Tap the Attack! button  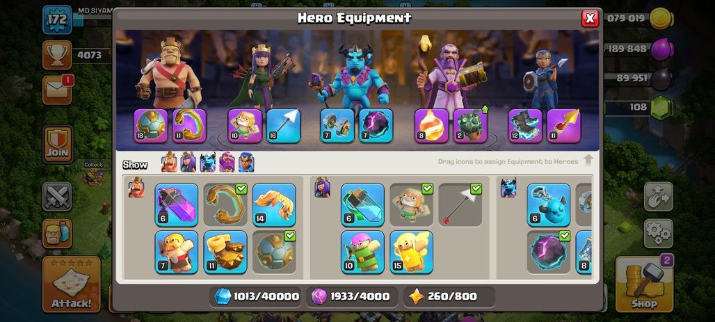[x=72, y=284]
